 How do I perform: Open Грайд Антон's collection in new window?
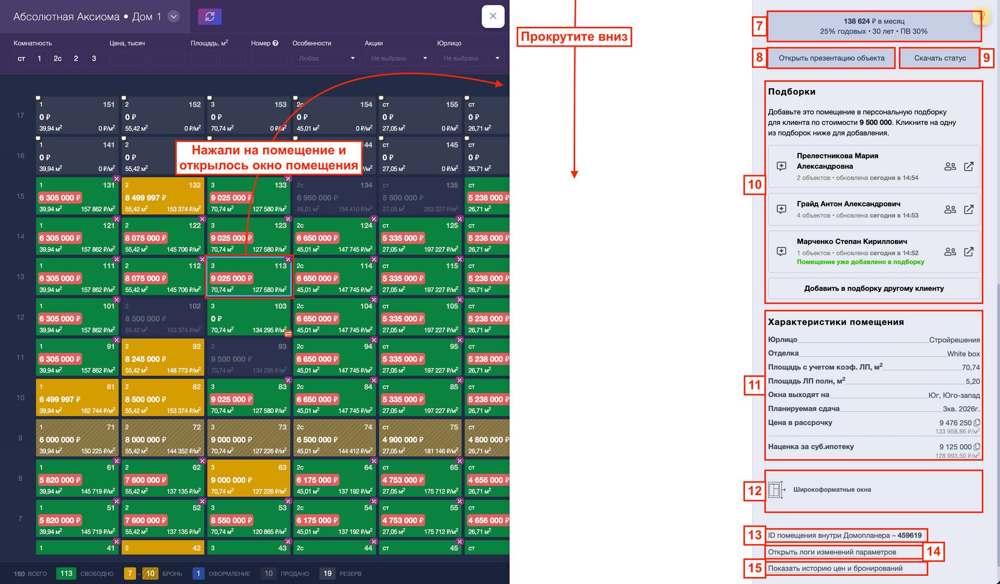point(968,209)
